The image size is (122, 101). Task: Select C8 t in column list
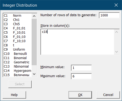(x=18, y=45)
